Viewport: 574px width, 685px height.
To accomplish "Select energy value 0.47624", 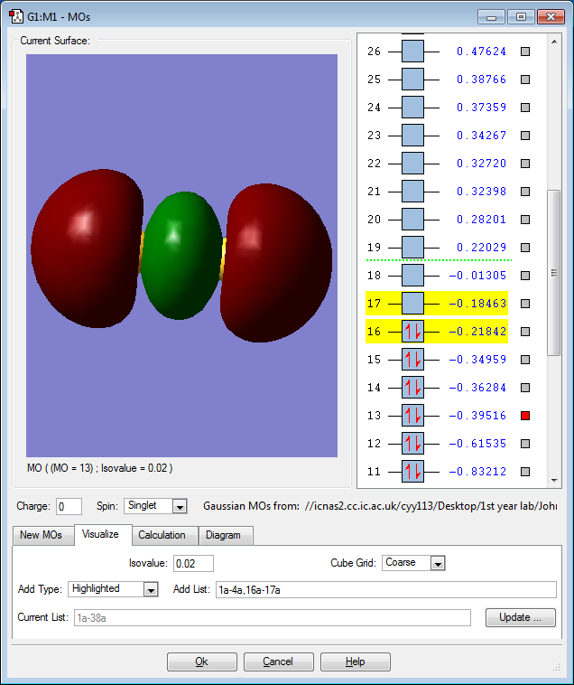I will point(481,52).
